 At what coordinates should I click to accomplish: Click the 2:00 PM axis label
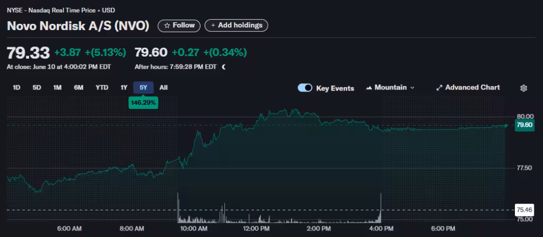(319, 229)
